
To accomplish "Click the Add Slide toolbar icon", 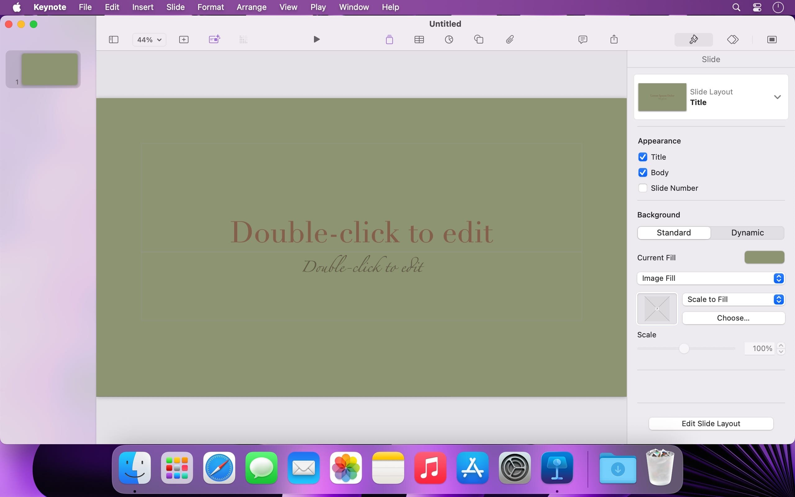I will (184, 39).
